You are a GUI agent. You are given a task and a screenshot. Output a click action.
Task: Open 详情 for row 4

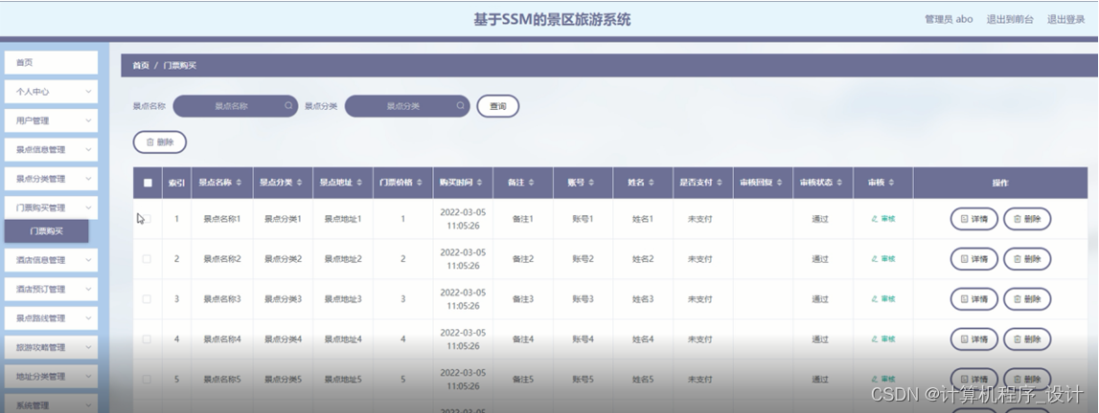974,339
